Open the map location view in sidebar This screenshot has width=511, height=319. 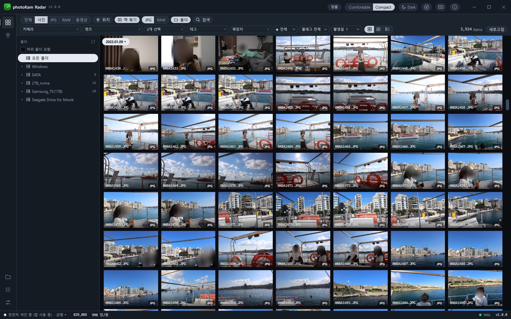pos(8,35)
